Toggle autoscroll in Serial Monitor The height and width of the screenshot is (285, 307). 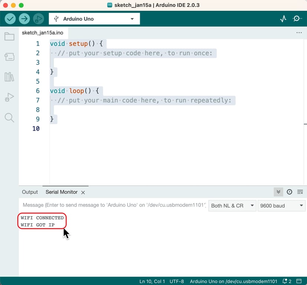point(278,192)
